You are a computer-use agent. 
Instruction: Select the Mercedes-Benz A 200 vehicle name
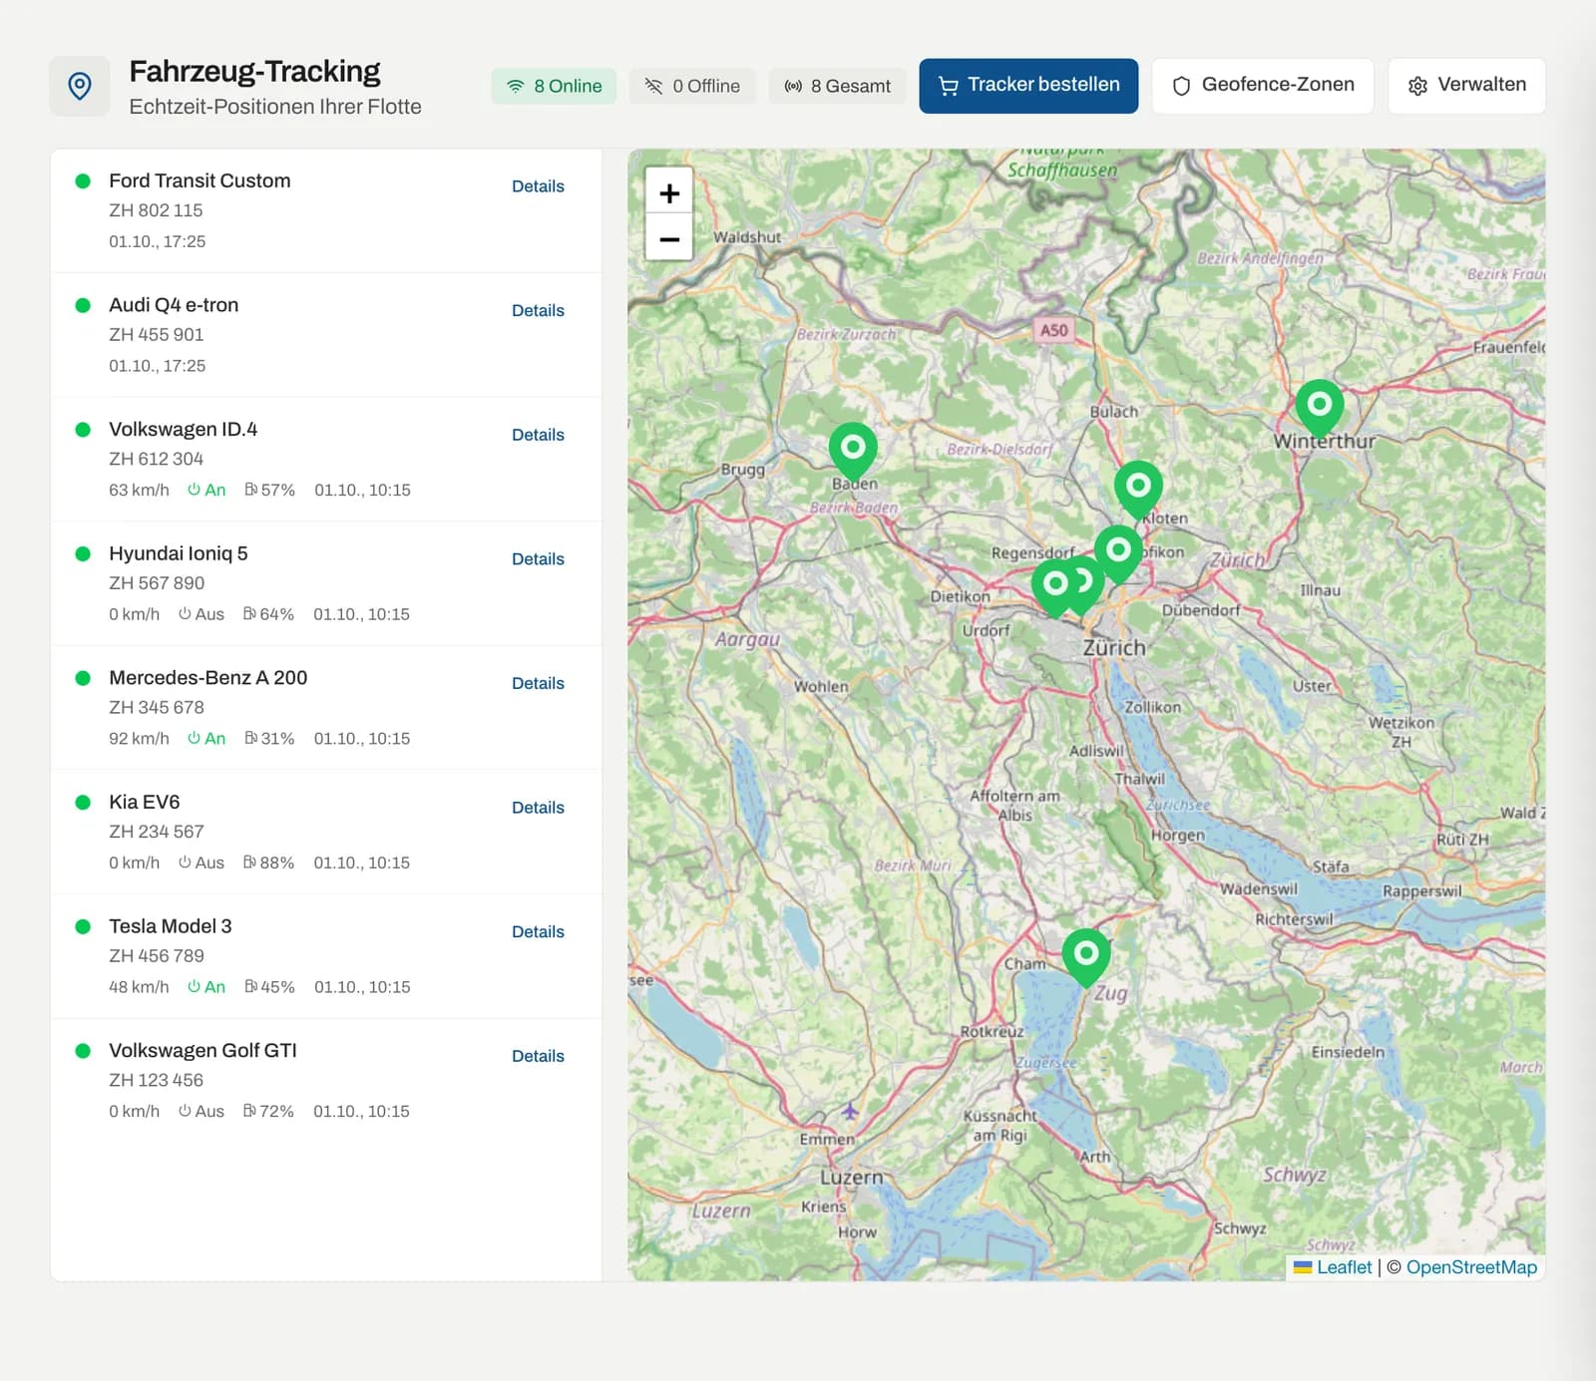point(207,678)
